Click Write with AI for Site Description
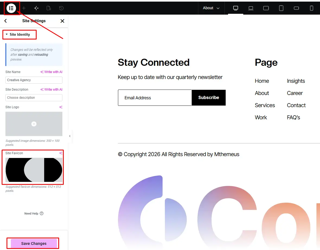Viewport: 320px width, 250px height. 51,89
